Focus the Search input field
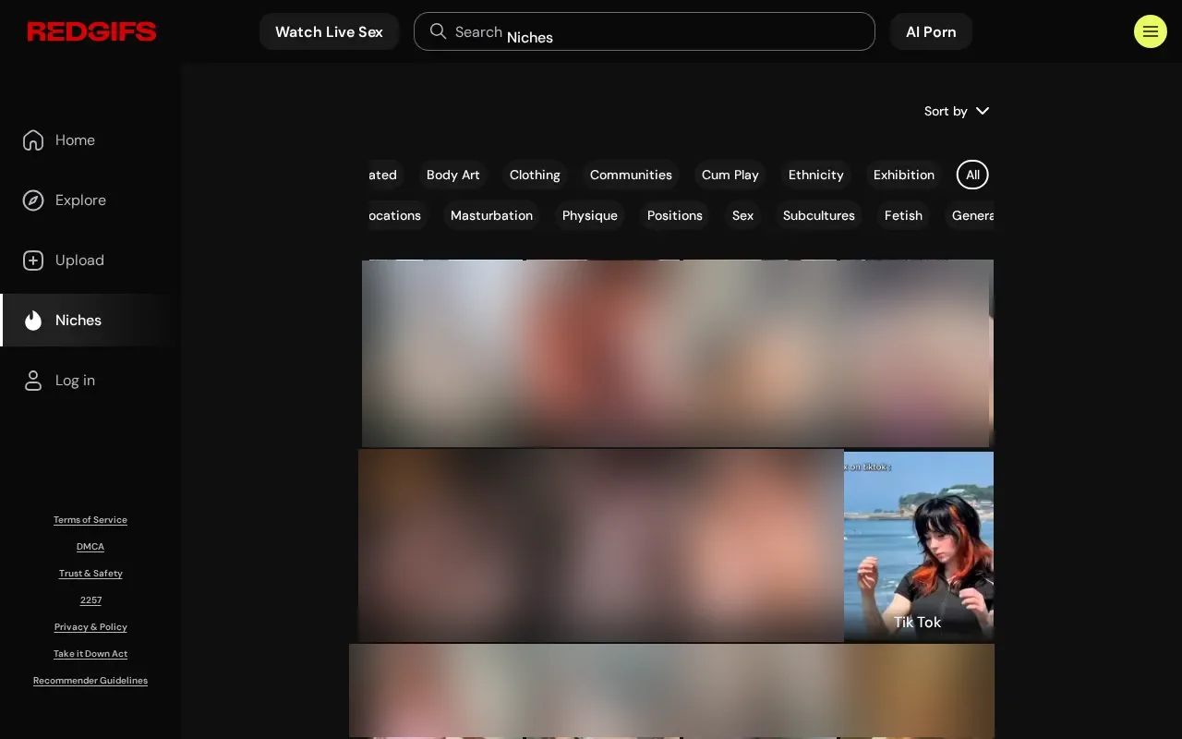 [645, 31]
